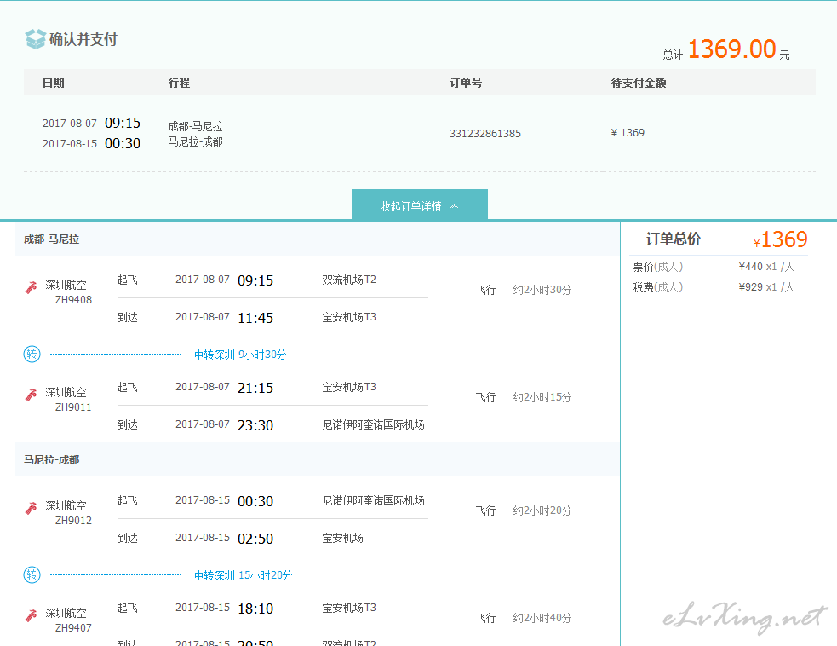
Task: Click order total price ¥1369 in sidebar
Action: tap(780, 239)
